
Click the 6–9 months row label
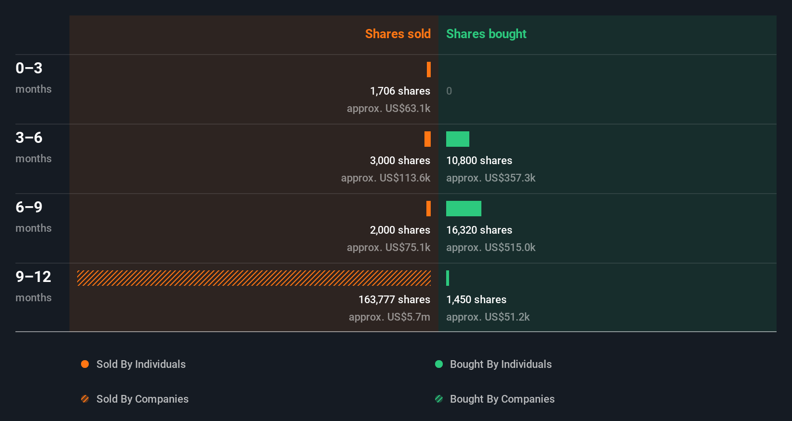coord(33,217)
